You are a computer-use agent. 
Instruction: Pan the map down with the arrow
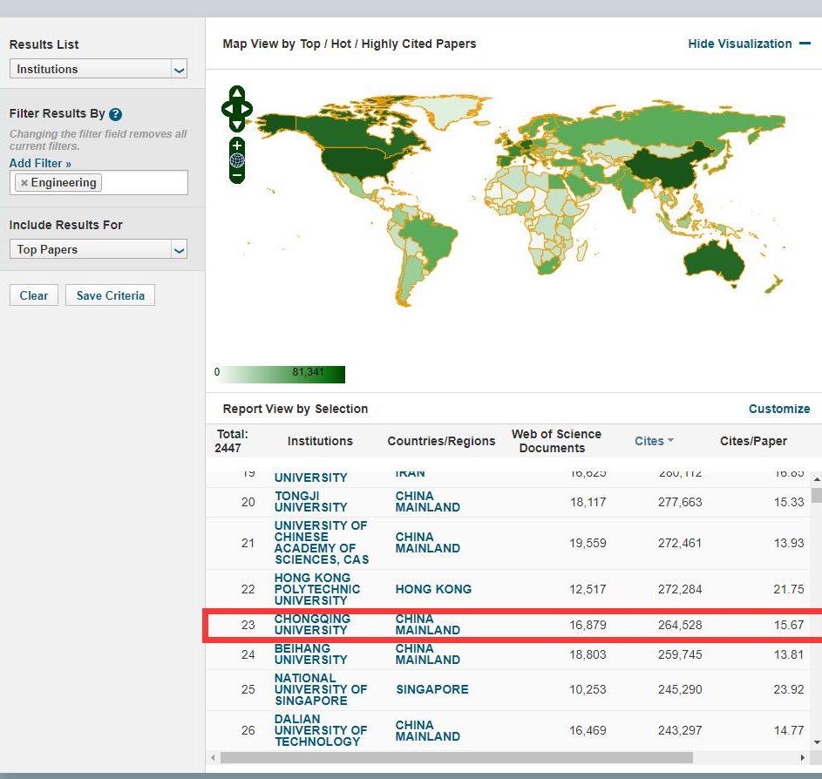237,125
